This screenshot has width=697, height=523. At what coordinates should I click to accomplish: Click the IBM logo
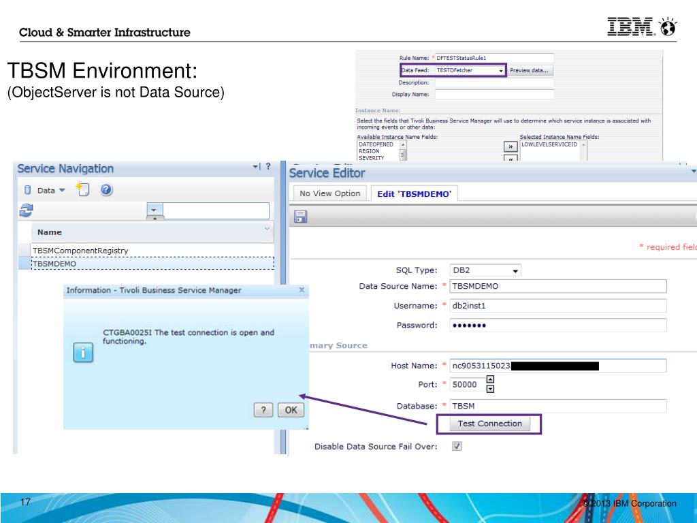(x=630, y=27)
